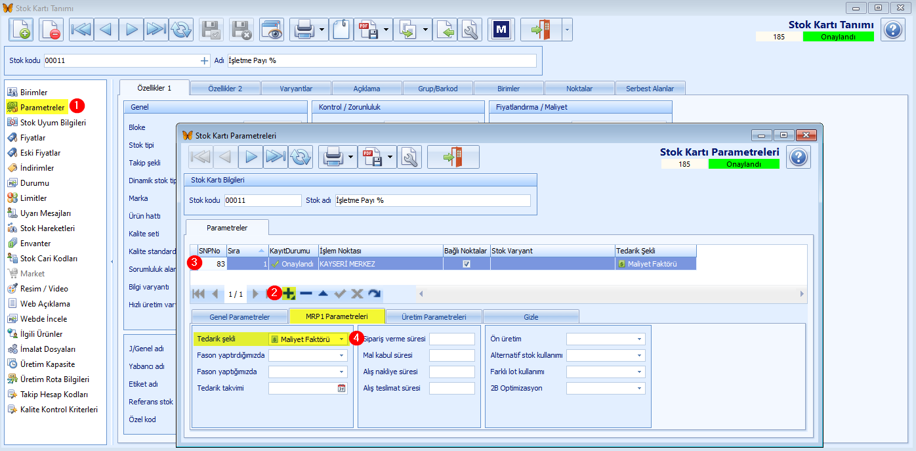Viewport: 916px width, 451px height.
Task: Switch to the Genel Parametreler tab
Action: click(239, 316)
